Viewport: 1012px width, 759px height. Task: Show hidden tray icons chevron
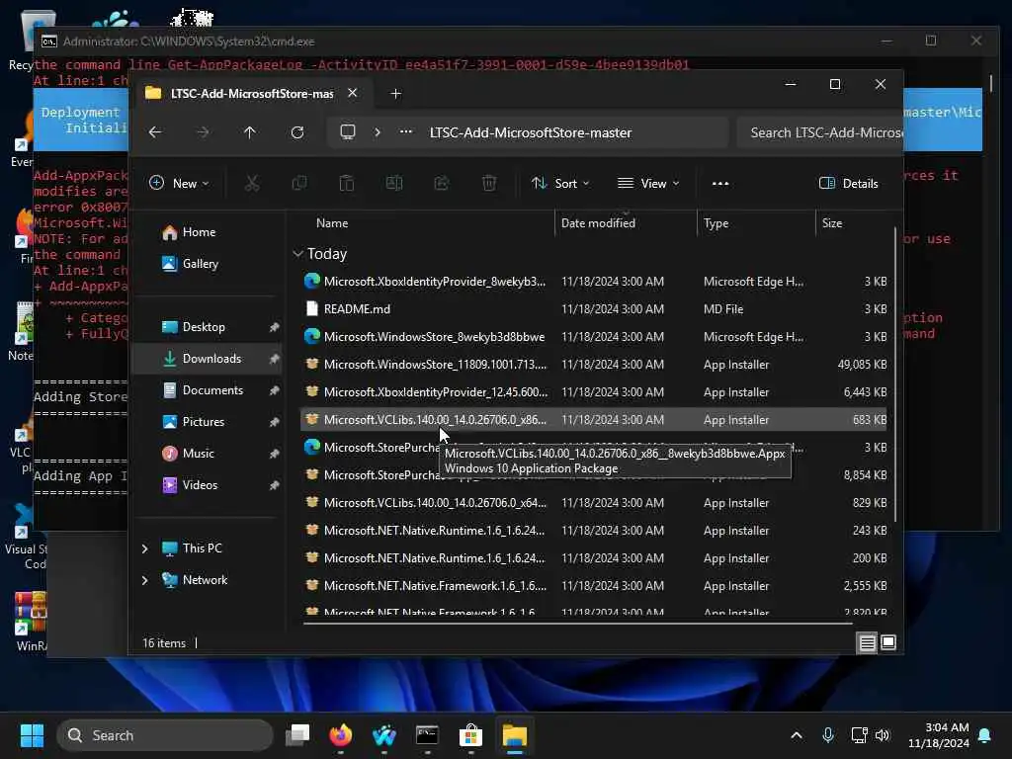797,735
